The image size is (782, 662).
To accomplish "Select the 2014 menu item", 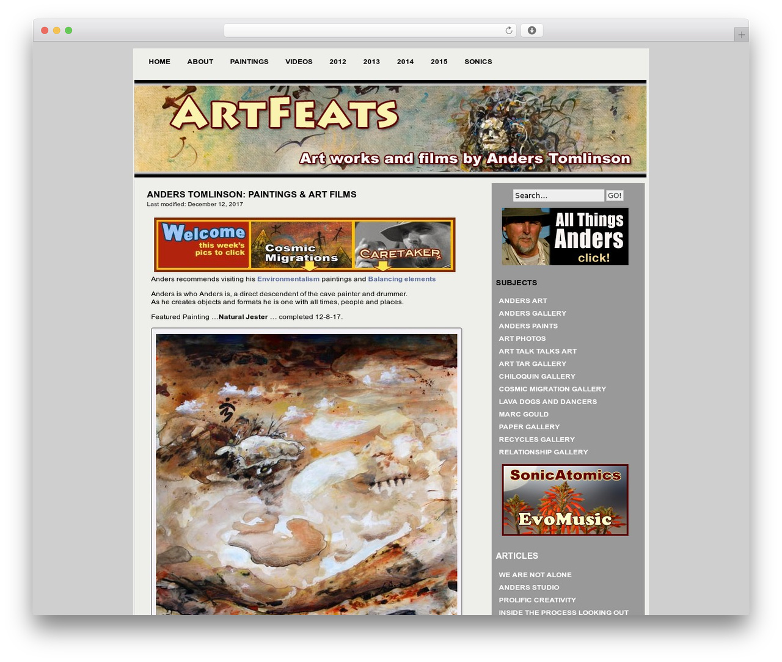I will point(405,62).
